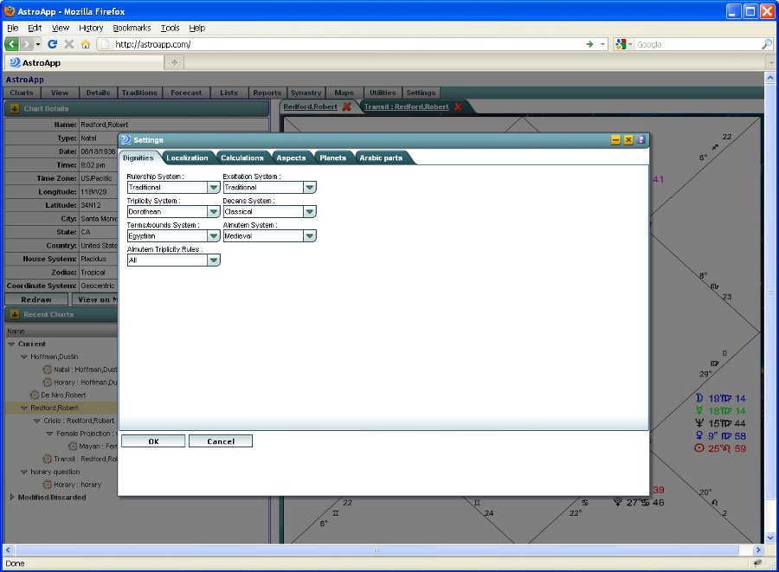
Task: Close the Redford,Robert chart tab red X
Action: click(347, 107)
